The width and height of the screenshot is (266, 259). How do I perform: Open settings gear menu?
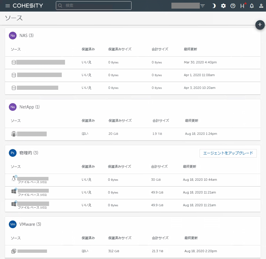point(223,6)
